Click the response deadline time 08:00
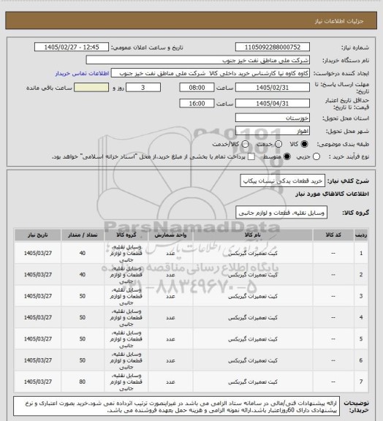This screenshot has width=383, height=421. click(197, 88)
